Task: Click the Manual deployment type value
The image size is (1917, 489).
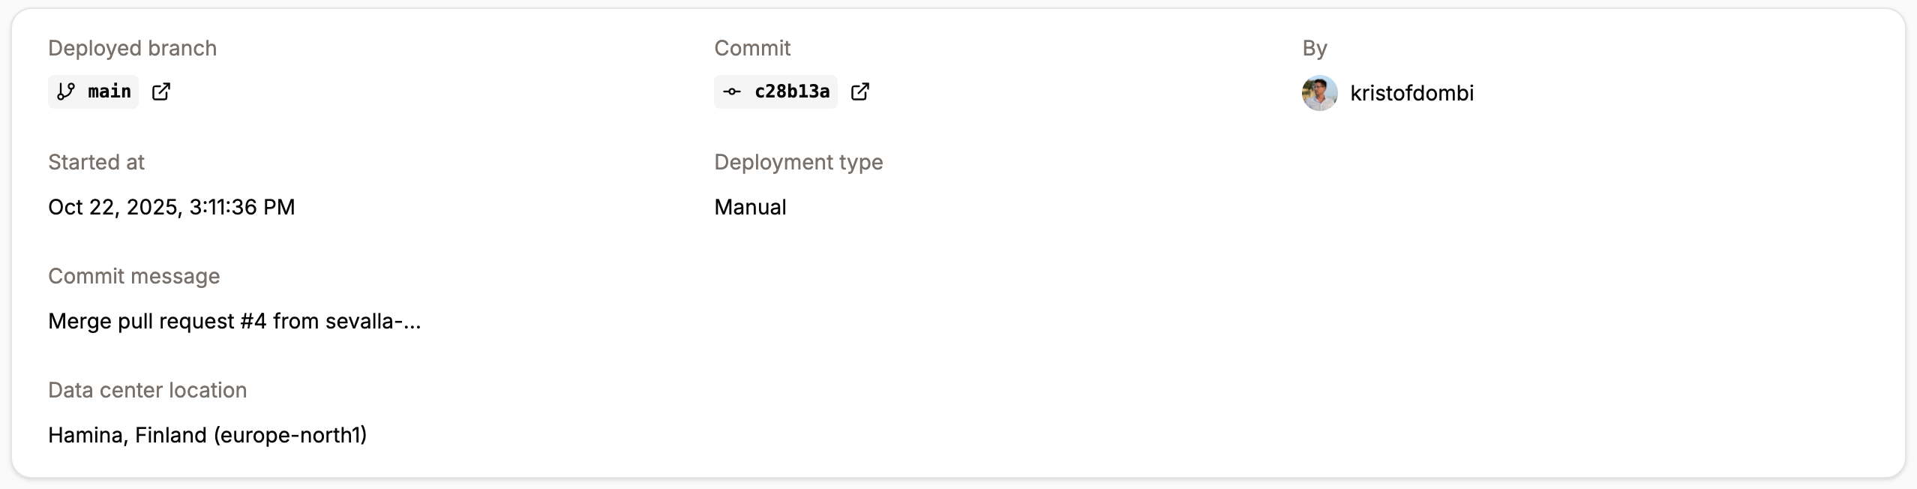Action: point(750,207)
